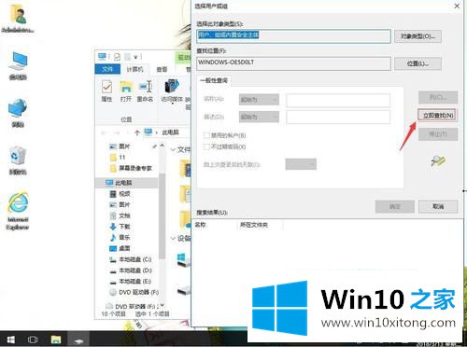Focus the object type field with highlighted text
This screenshot has width=467, height=347.
click(293, 36)
